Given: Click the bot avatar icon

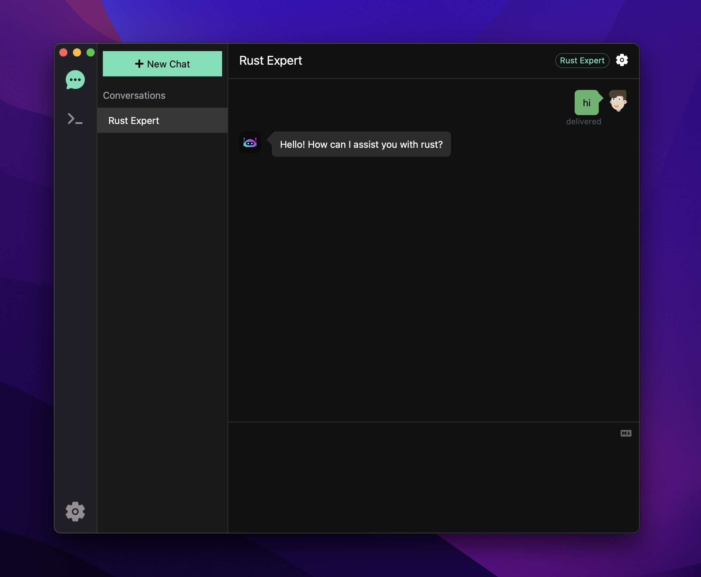Looking at the screenshot, I should click(x=250, y=143).
